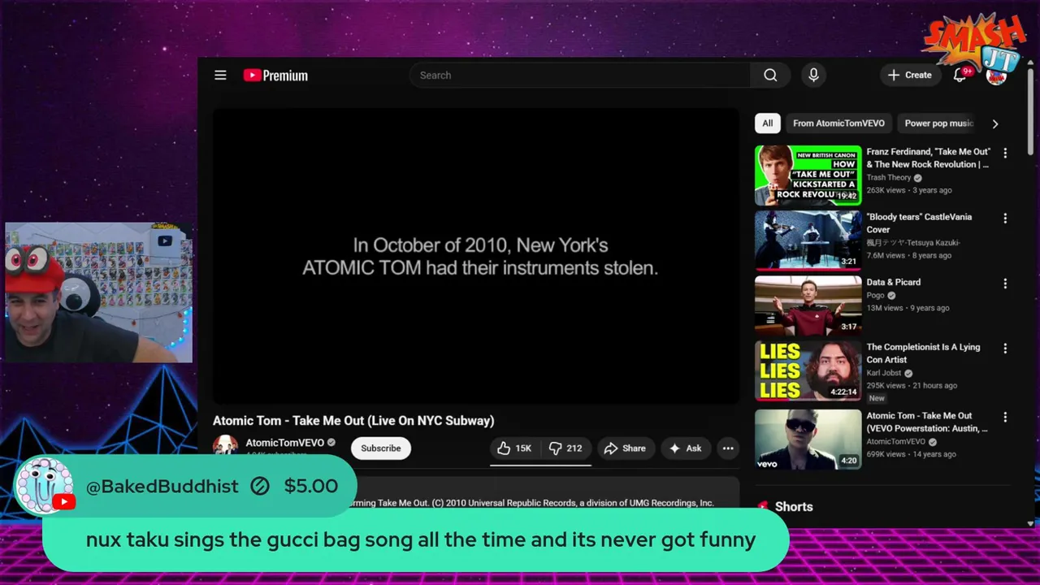Viewport: 1040px width, 585px height.
Task: Subscribe to AtomicTomVEVO
Action: pyautogui.click(x=381, y=448)
